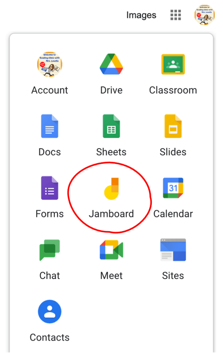Screen dimensions: 223x353
Task: Select the Calendar label text
Action: pos(173,214)
